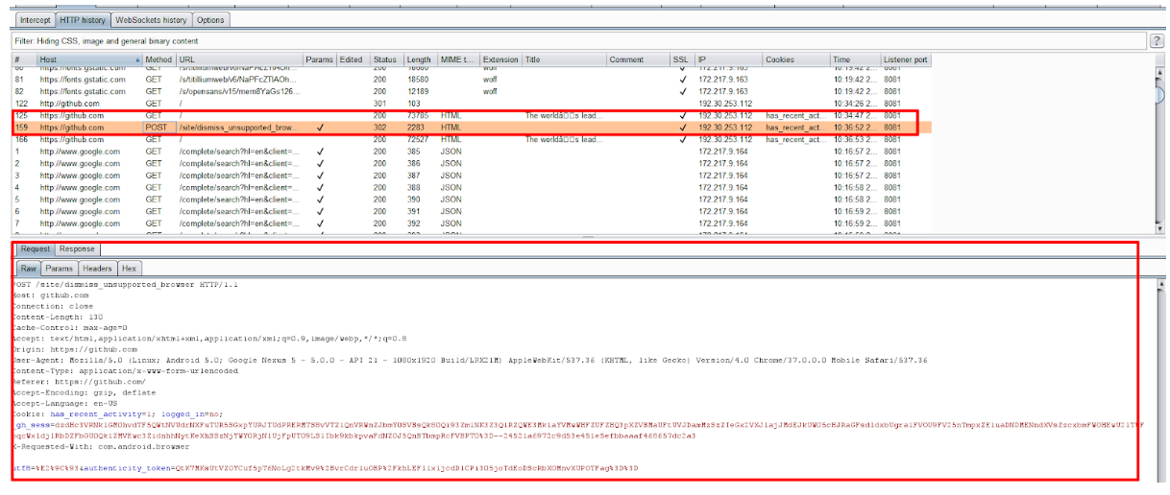1170x495 pixels.
Task: Click the 73785 length cell
Action: (x=421, y=115)
